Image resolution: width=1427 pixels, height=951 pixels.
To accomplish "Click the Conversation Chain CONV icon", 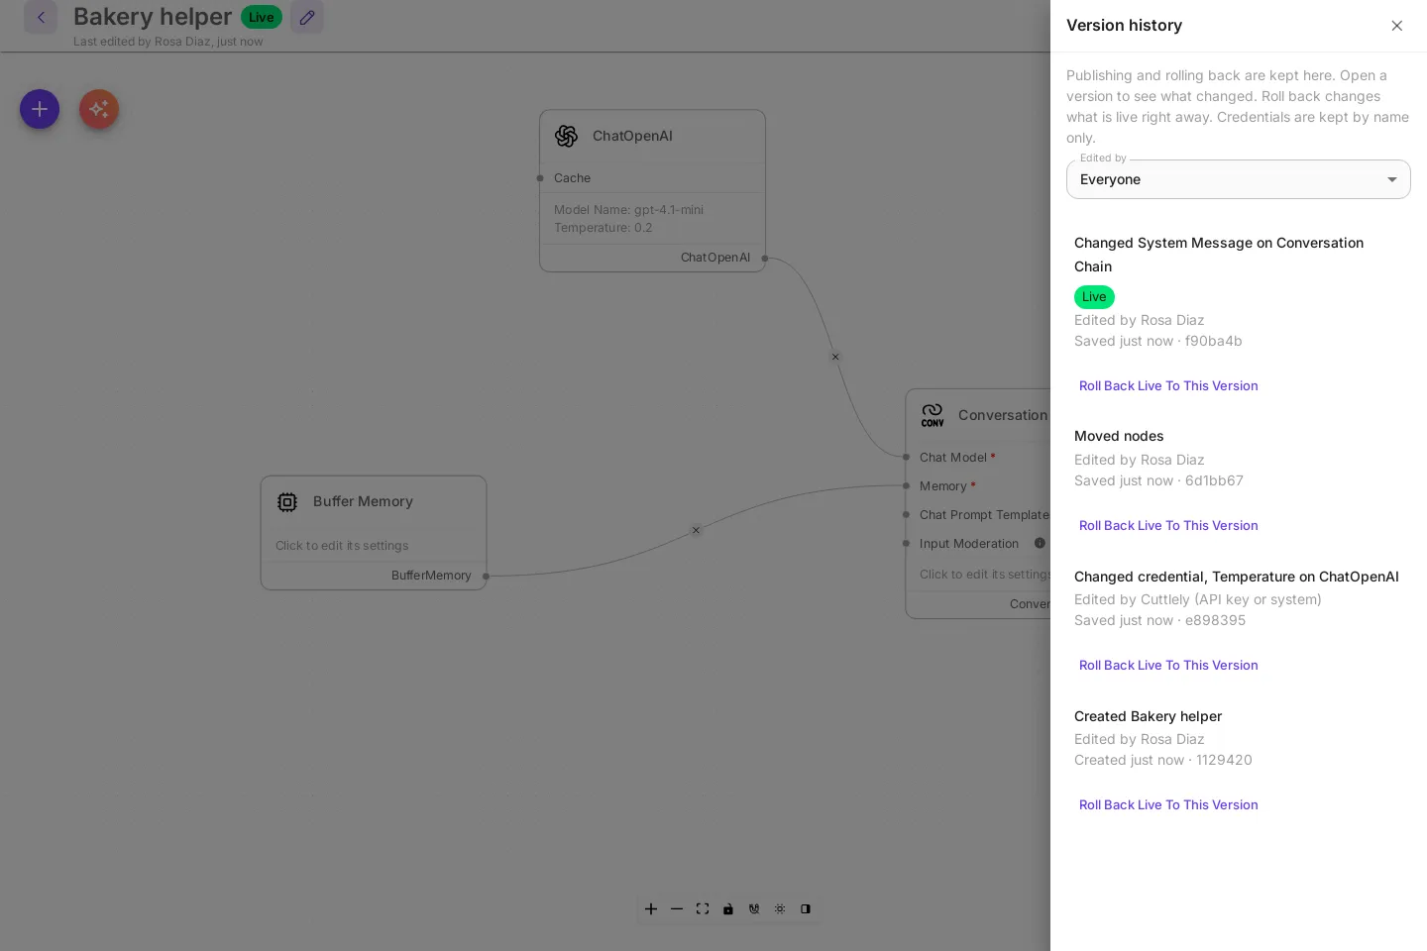I will click(933, 415).
